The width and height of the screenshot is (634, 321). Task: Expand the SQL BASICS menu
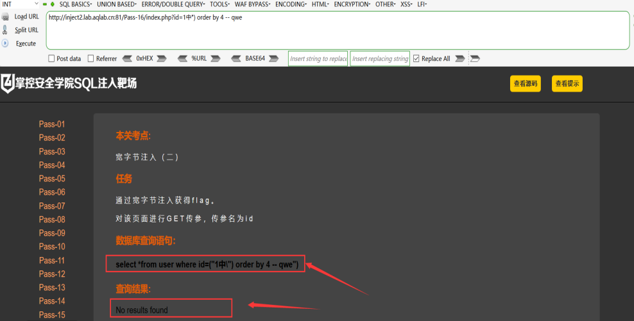pyautogui.click(x=76, y=4)
